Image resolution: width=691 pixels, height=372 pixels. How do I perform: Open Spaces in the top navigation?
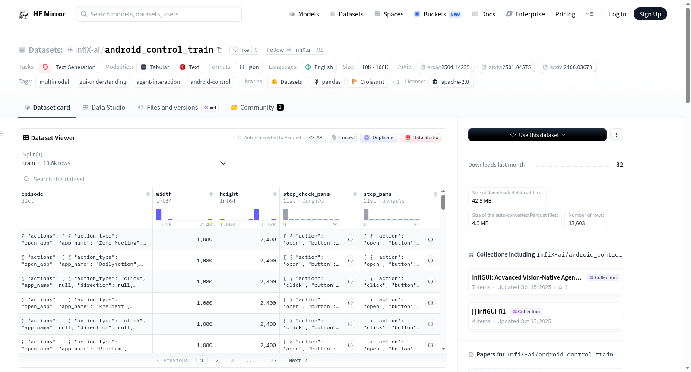point(389,14)
